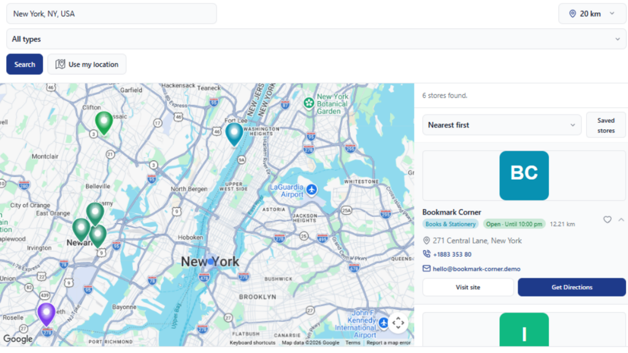Click Visit site button
Viewport: 628px width, 353px height.
pyautogui.click(x=468, y=287)
